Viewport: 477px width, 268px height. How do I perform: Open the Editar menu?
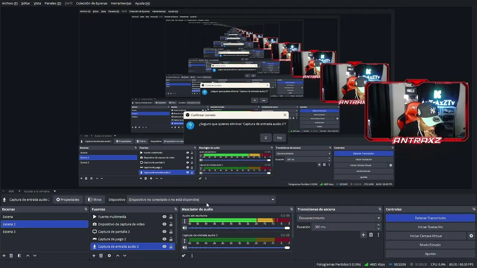[26, 3]
